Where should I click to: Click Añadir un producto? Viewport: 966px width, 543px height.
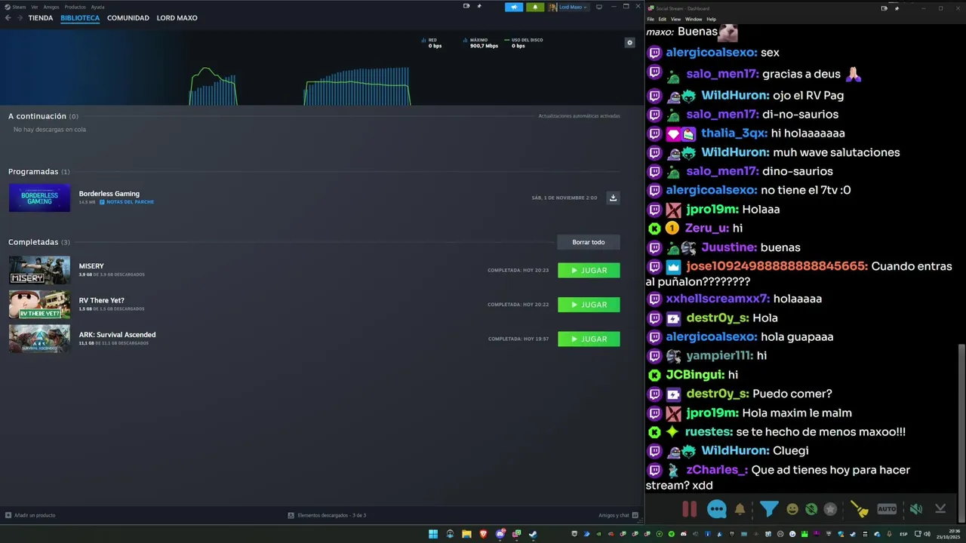coord(30,515)
